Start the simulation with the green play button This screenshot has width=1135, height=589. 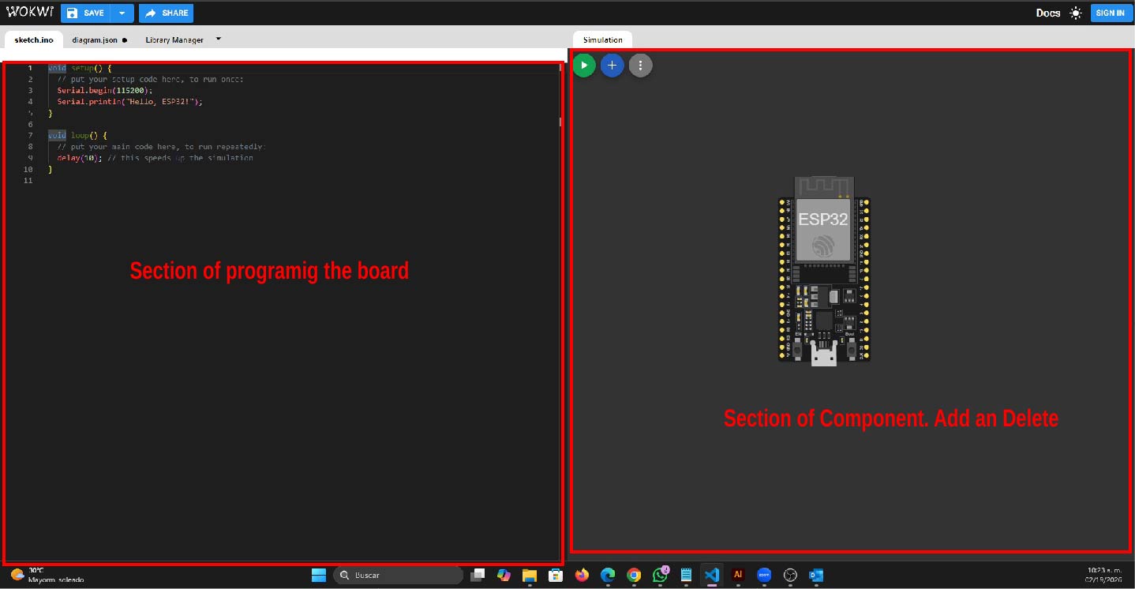(584, 66)
